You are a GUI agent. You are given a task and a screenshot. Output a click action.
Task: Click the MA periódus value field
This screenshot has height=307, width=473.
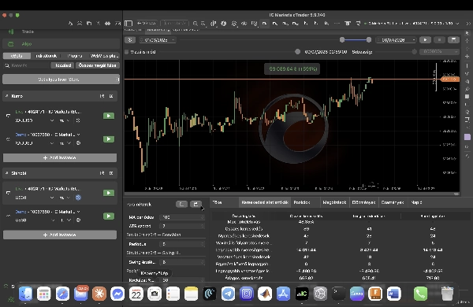(182, 217)
